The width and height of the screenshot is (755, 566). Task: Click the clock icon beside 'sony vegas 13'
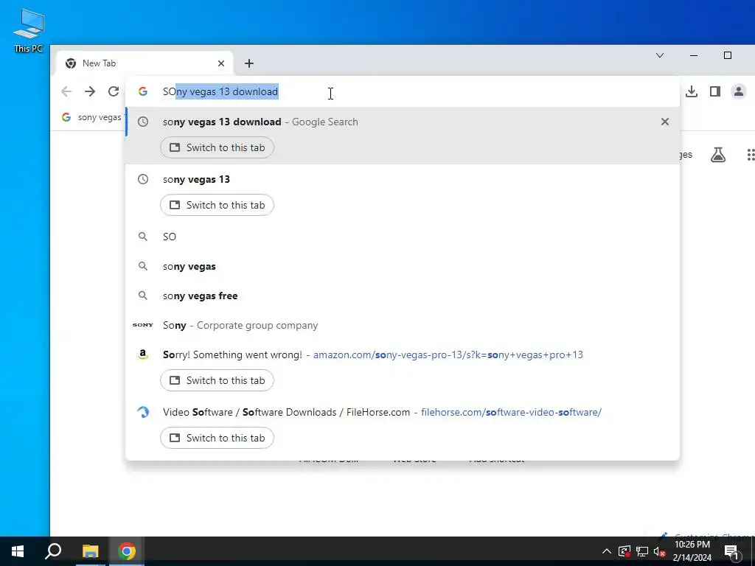coord(143,179)
